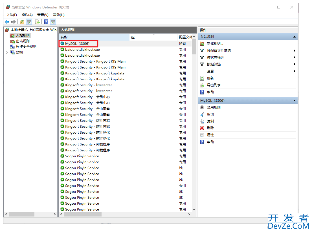Click rules list scroll up arrow
312x232 pixels.
[x=194, y=37]
